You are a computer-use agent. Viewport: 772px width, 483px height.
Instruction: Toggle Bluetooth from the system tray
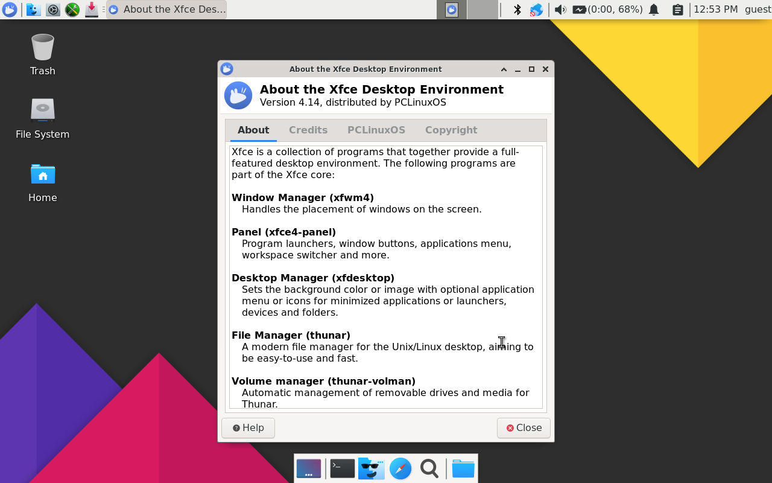point(517,10)
